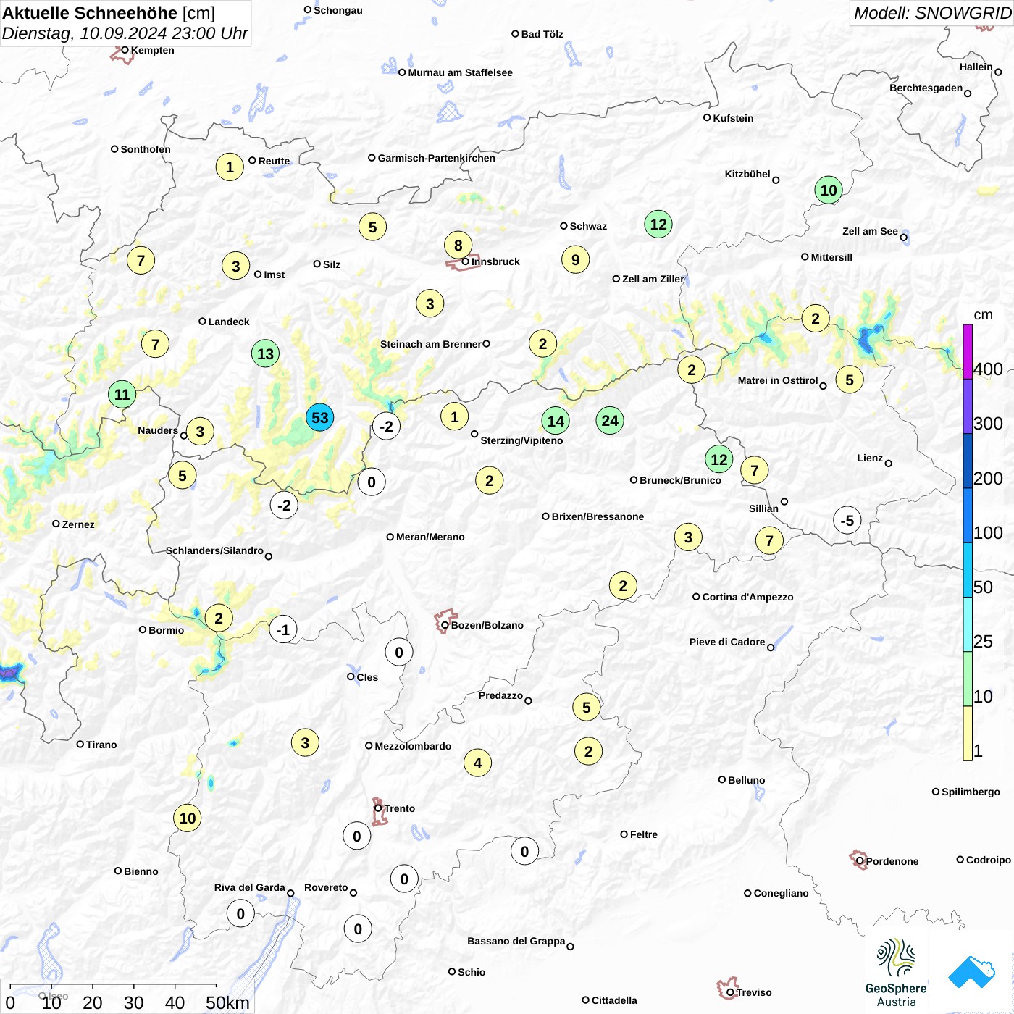Click the 14 cm marker near Sterzing

556,422
